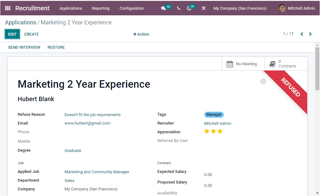Open the Reporting menu
The height and width of the screenshot is (196, 320).
[101, 8]
